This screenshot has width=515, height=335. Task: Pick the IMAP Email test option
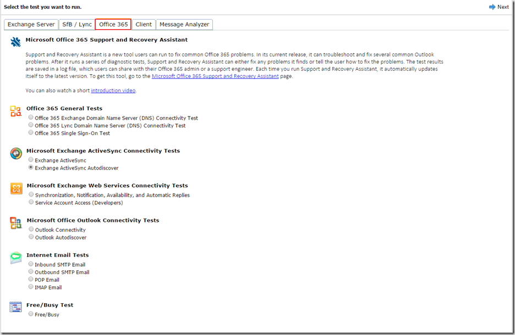[31, 287]
